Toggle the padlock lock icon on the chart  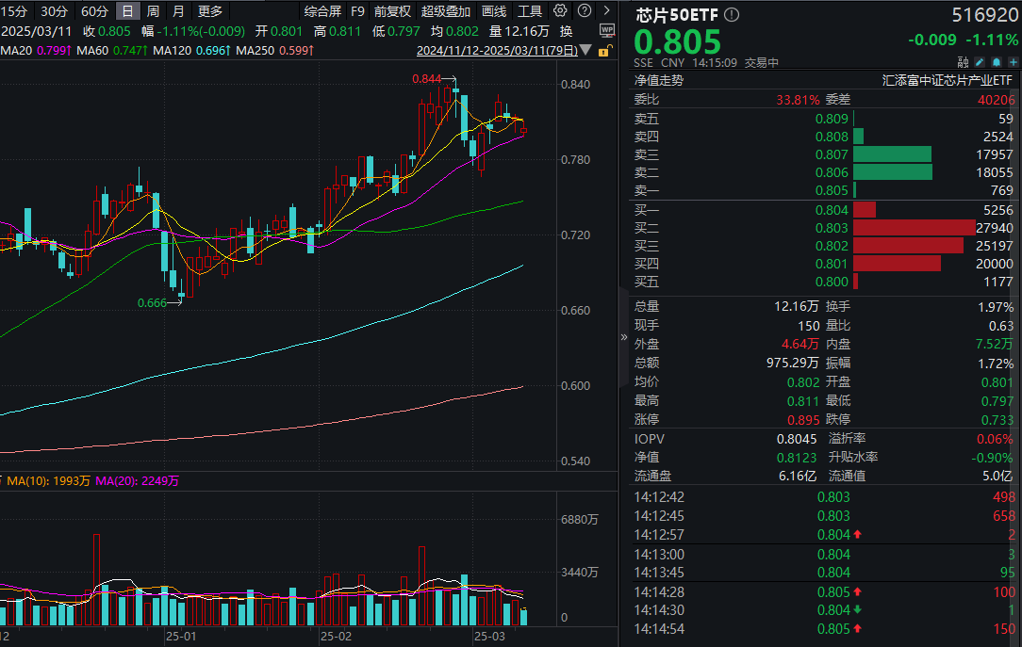point(604,50)
